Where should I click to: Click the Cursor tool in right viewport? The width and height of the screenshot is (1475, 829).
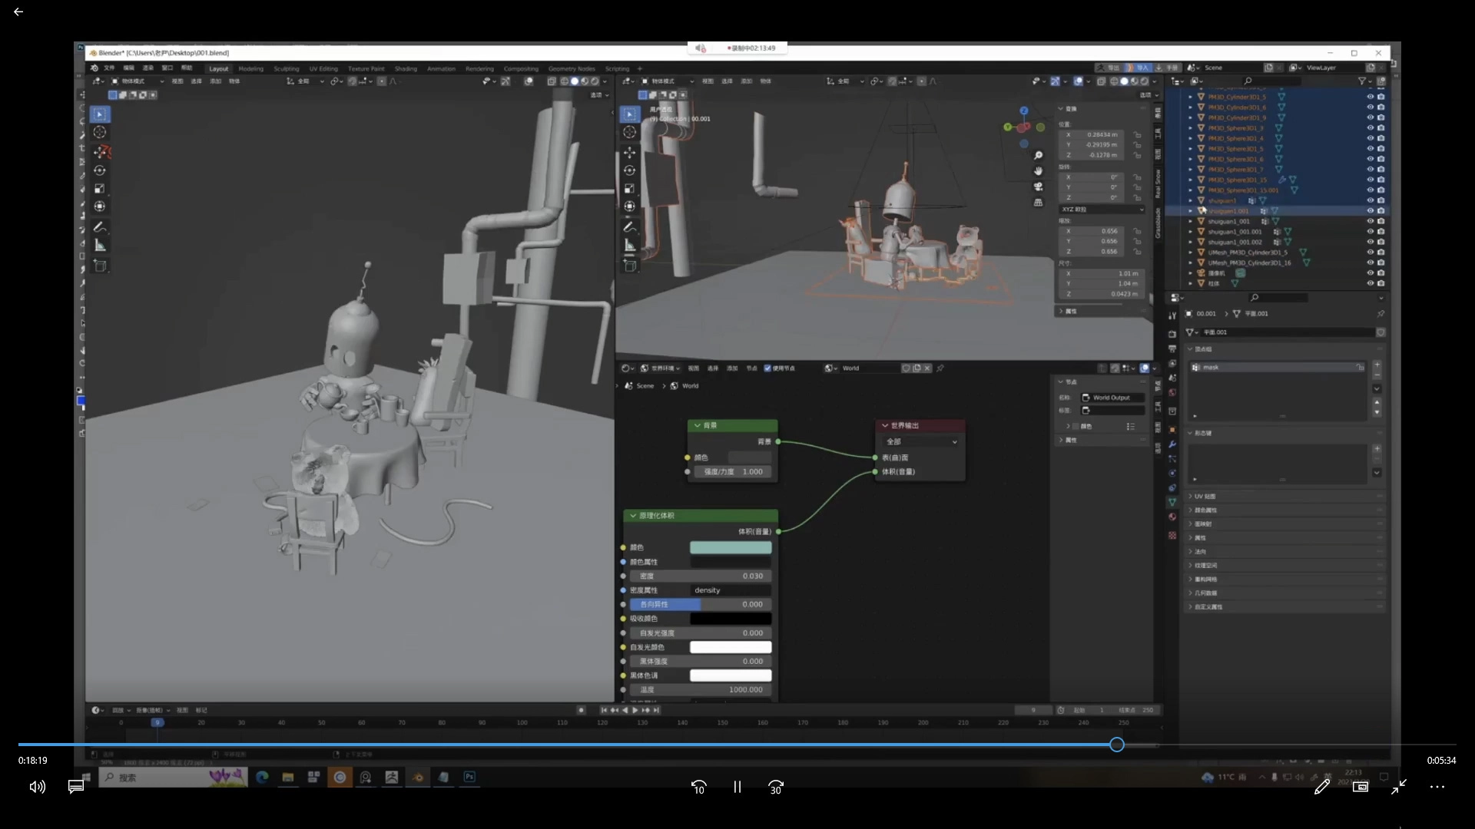coord(630,132)
